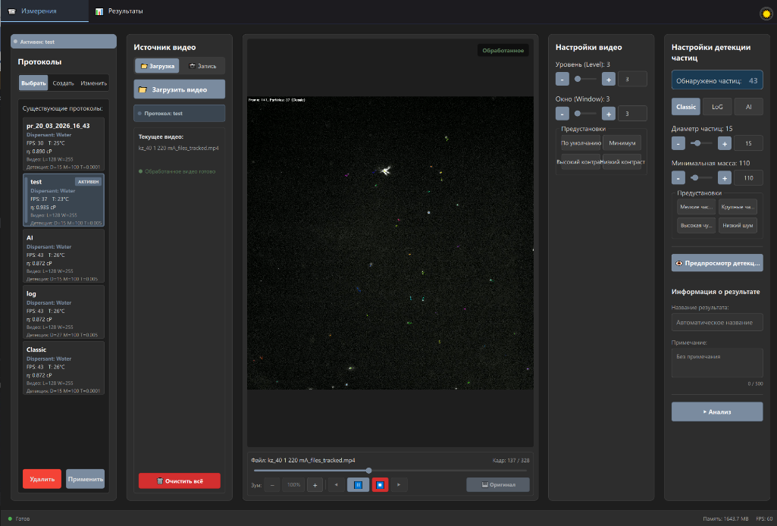Switch to the Создать protocols tab
The image size is (777, 526).
(x=64, y=83)
